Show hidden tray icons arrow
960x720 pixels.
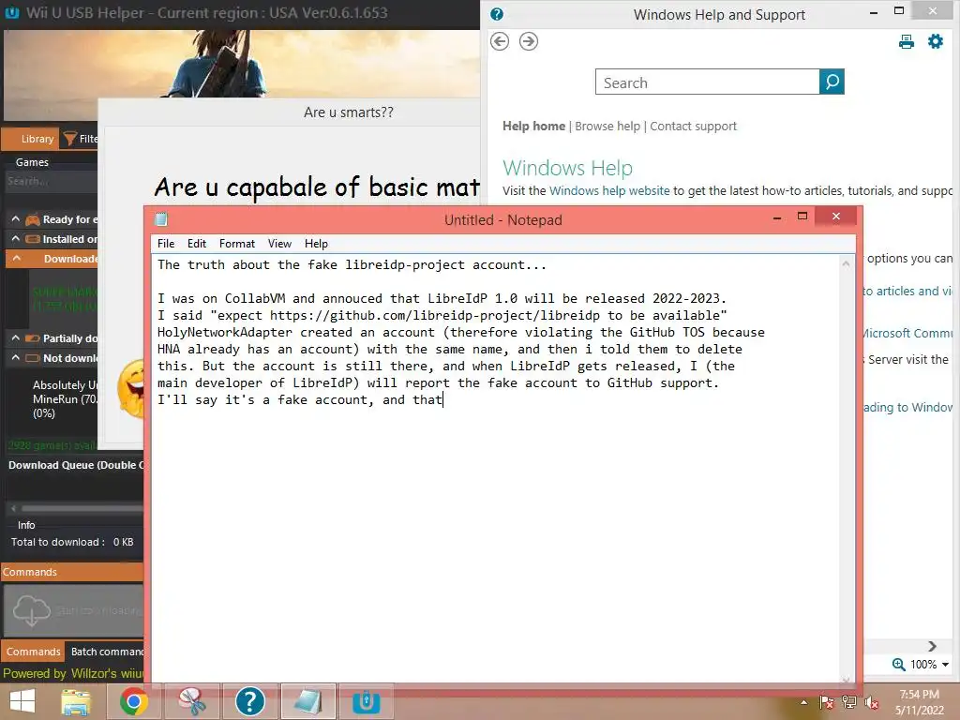(x=803, y=702)
